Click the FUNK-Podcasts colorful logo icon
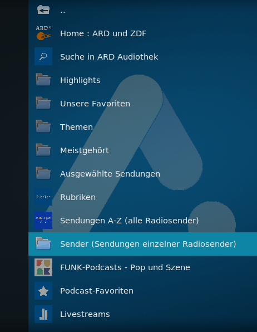 [x=43, y=267]
